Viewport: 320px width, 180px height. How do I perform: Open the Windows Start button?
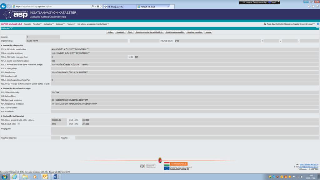tap(4, 177)
